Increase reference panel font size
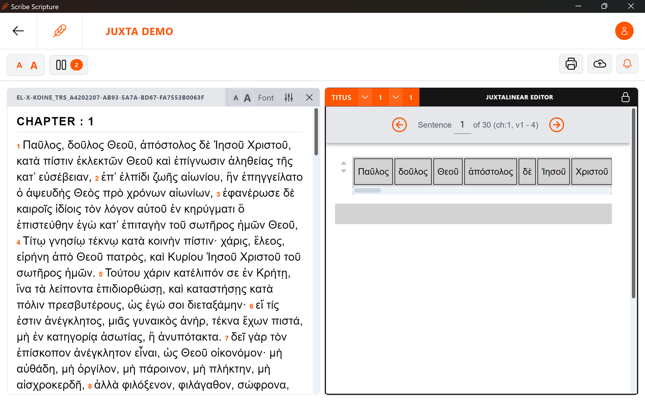Screen dimensions: 645x402 [247, 98]
